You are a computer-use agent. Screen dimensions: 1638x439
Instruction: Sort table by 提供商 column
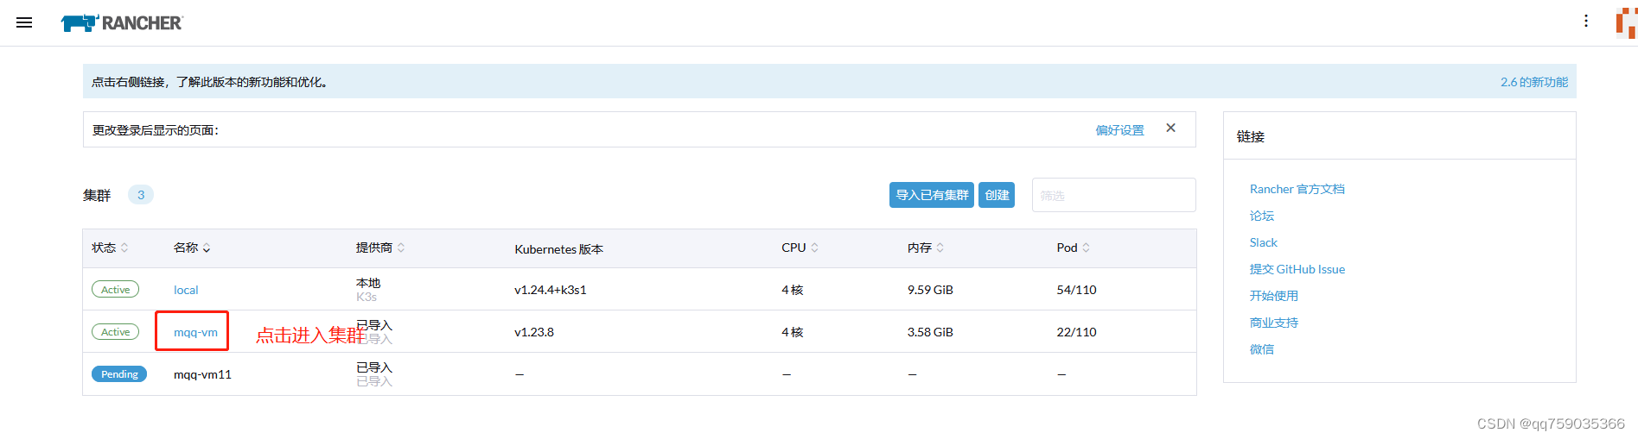click(x=380, y=248)
